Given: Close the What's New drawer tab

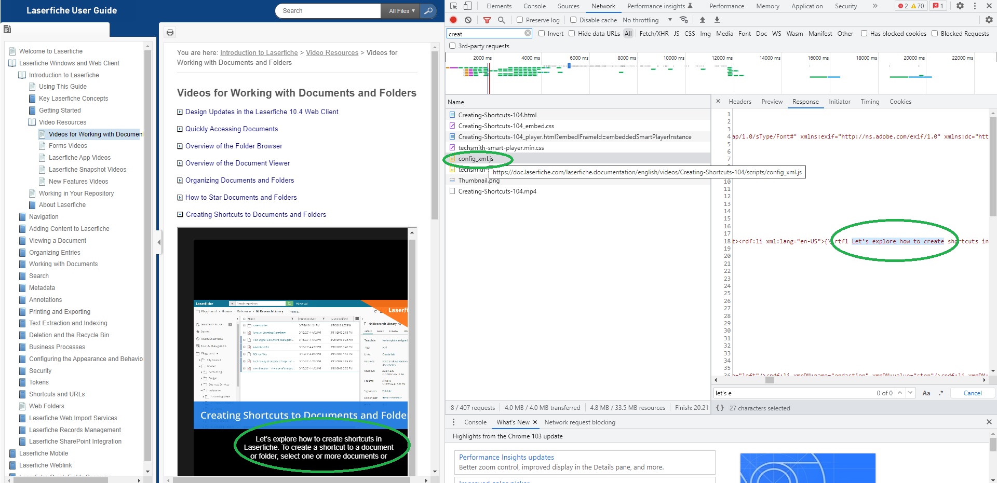Looking at the screenshot, I should [x=535, y=422].
